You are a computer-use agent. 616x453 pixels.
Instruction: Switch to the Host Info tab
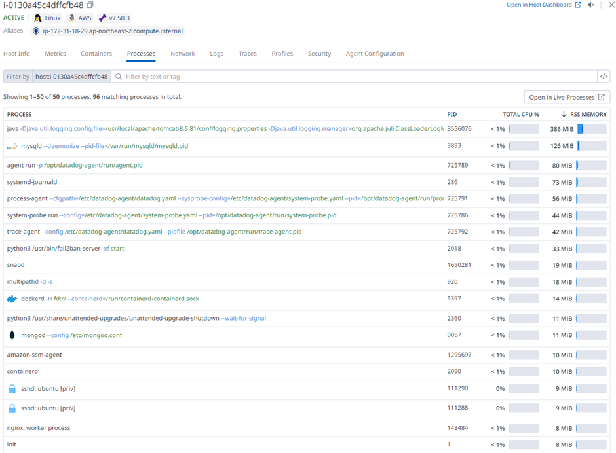click(16, 54)
